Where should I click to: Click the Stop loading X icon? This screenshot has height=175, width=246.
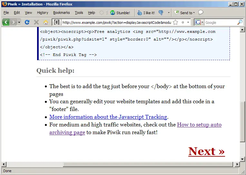(x=36, y=23)
